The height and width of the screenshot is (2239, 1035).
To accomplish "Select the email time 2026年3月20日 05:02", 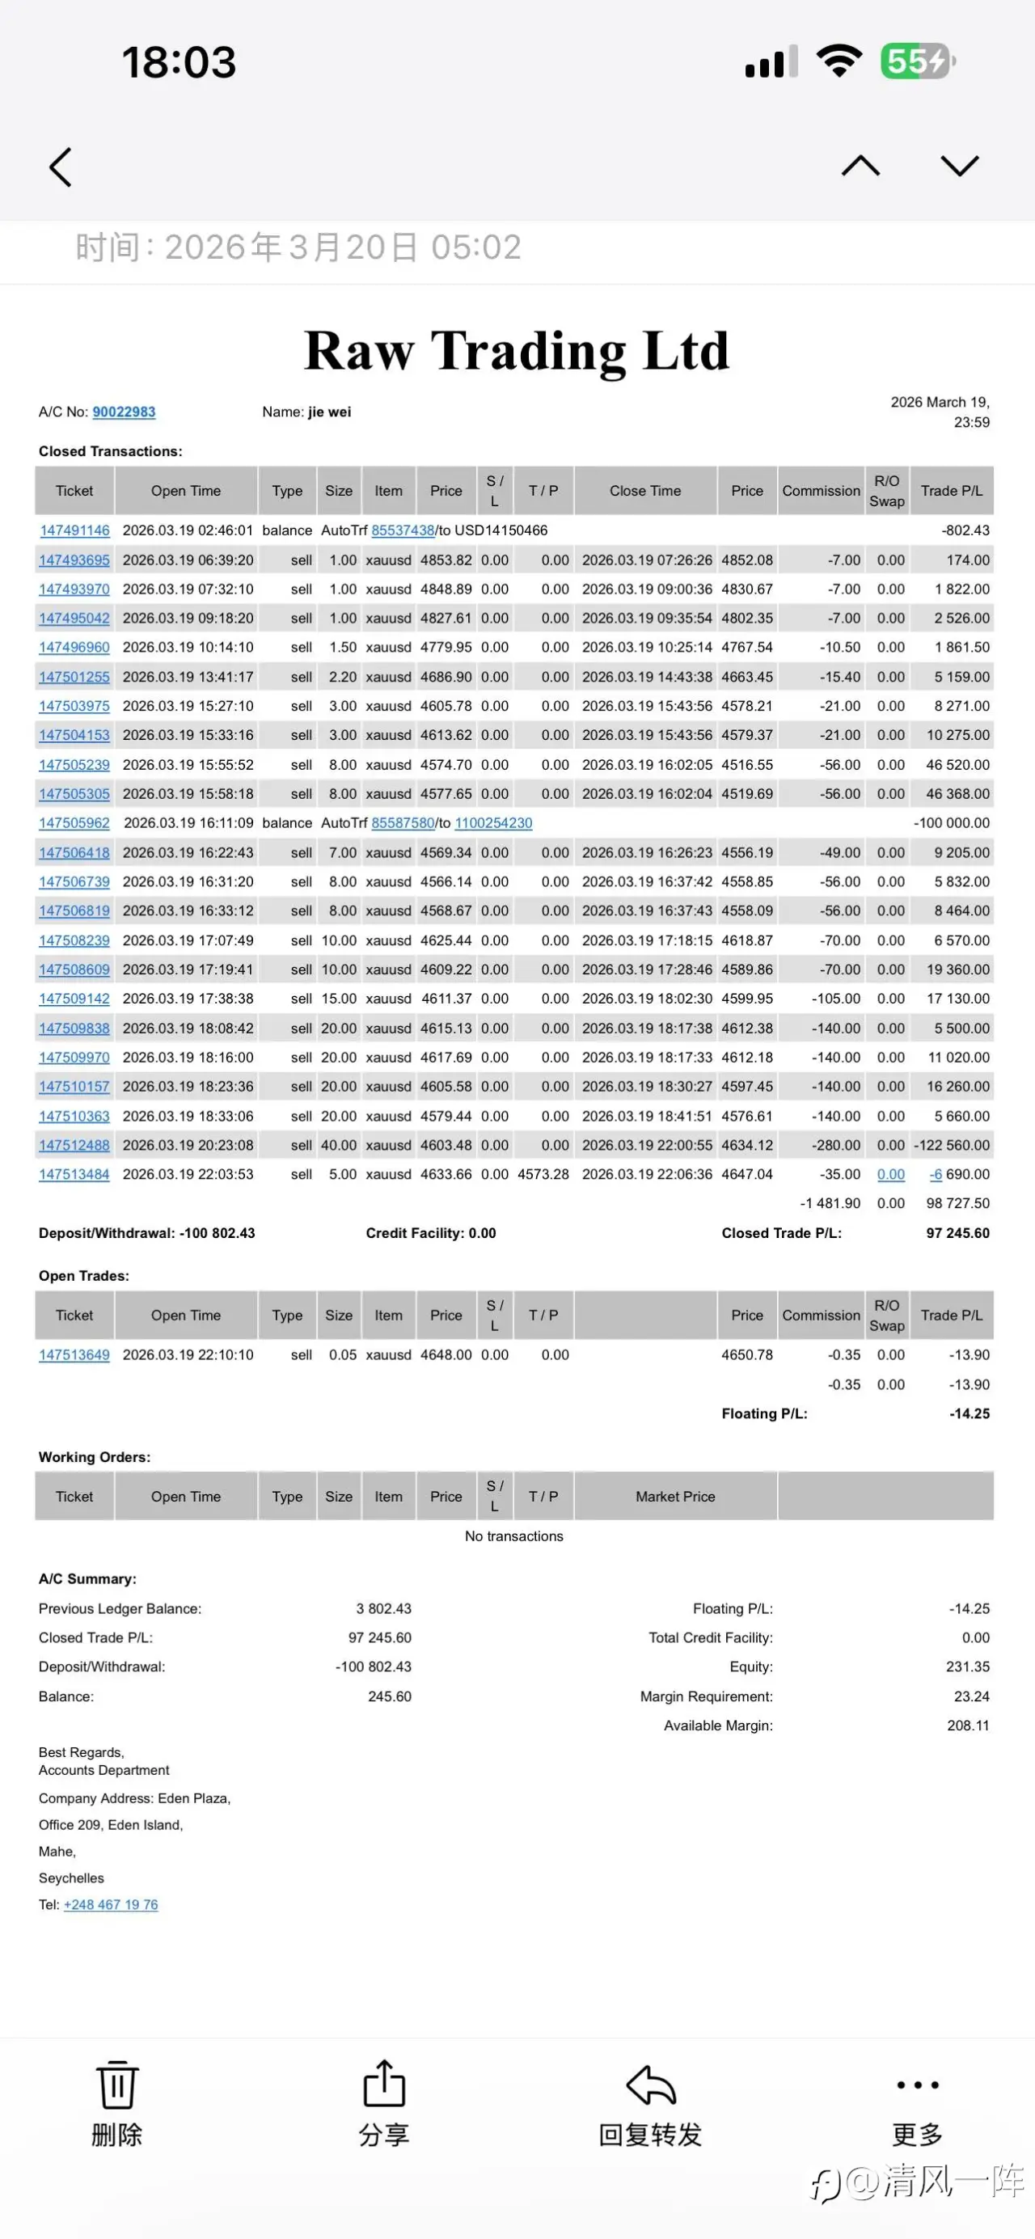I will (x=342, y=247).
